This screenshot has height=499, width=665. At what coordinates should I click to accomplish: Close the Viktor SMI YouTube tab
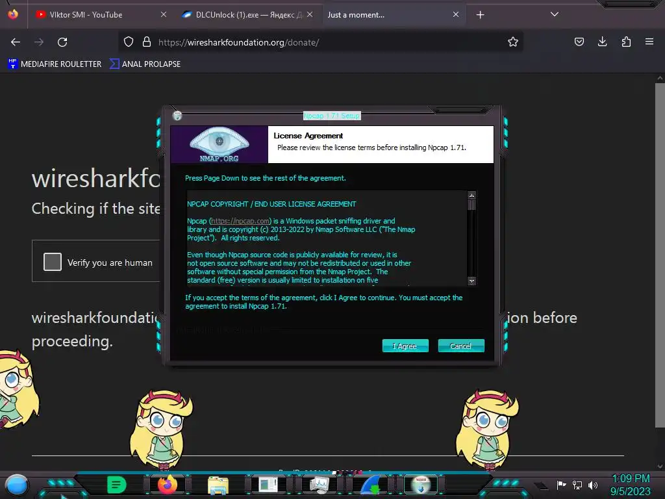[163, 14]
